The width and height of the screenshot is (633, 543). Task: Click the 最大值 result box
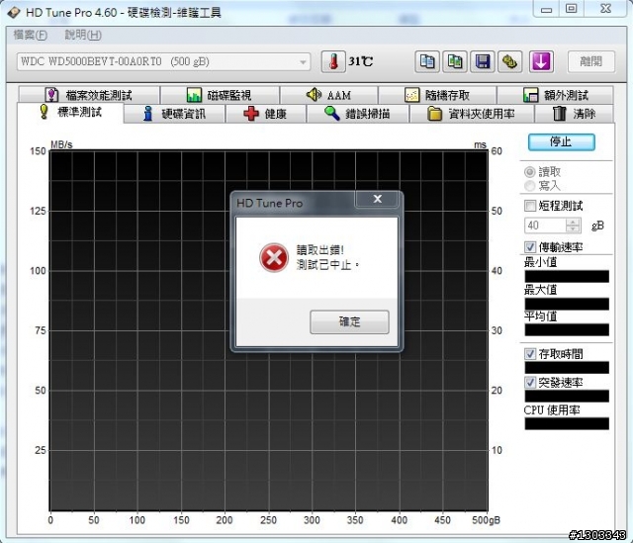(x=567, y=304)
